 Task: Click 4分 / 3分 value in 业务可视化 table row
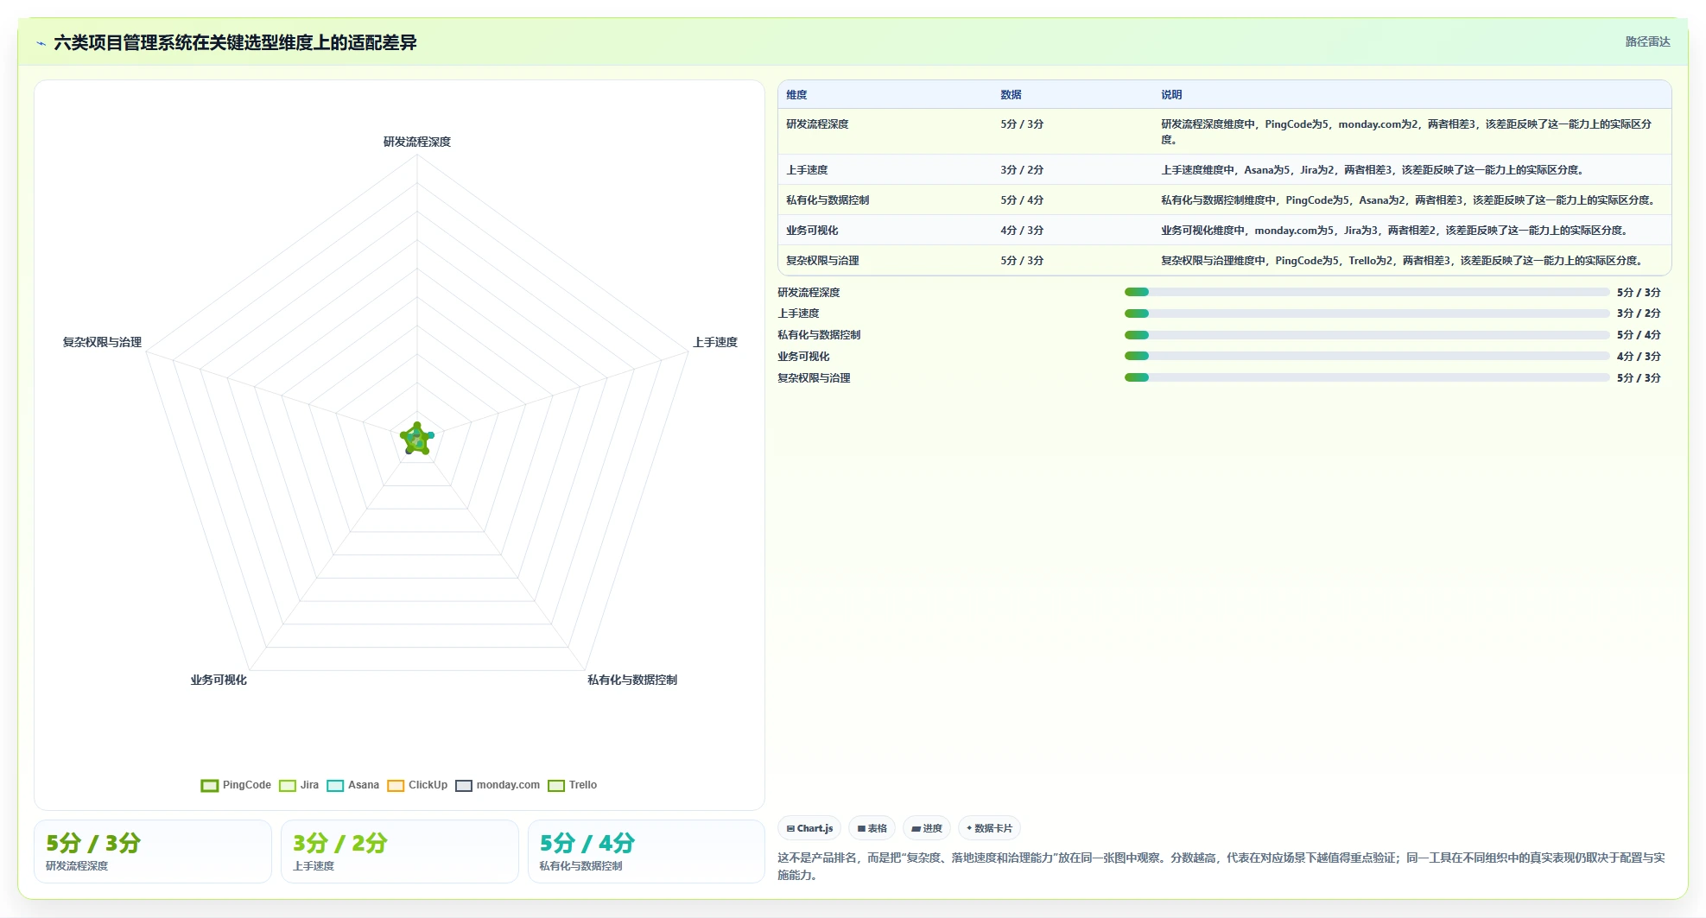[x=1022, y=231]
